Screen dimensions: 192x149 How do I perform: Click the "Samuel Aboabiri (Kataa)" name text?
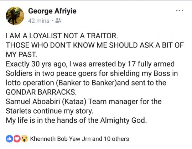tap(46, 101)
